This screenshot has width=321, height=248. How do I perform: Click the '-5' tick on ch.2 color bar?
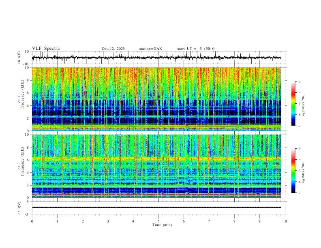(299, 171)
